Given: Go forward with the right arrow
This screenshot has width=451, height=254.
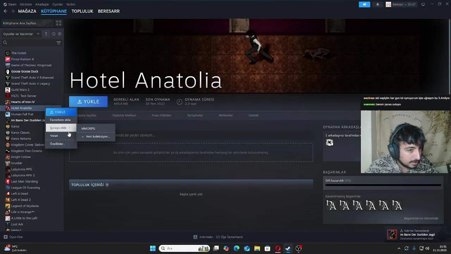Looking at the screenshot, I should point(13,11).
